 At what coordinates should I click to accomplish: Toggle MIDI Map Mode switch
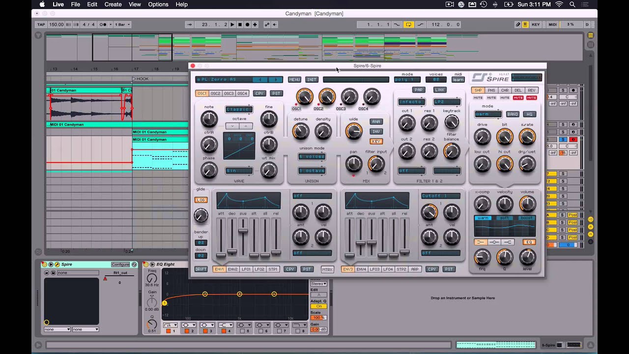pyautogui.click(x=553, y=25)
